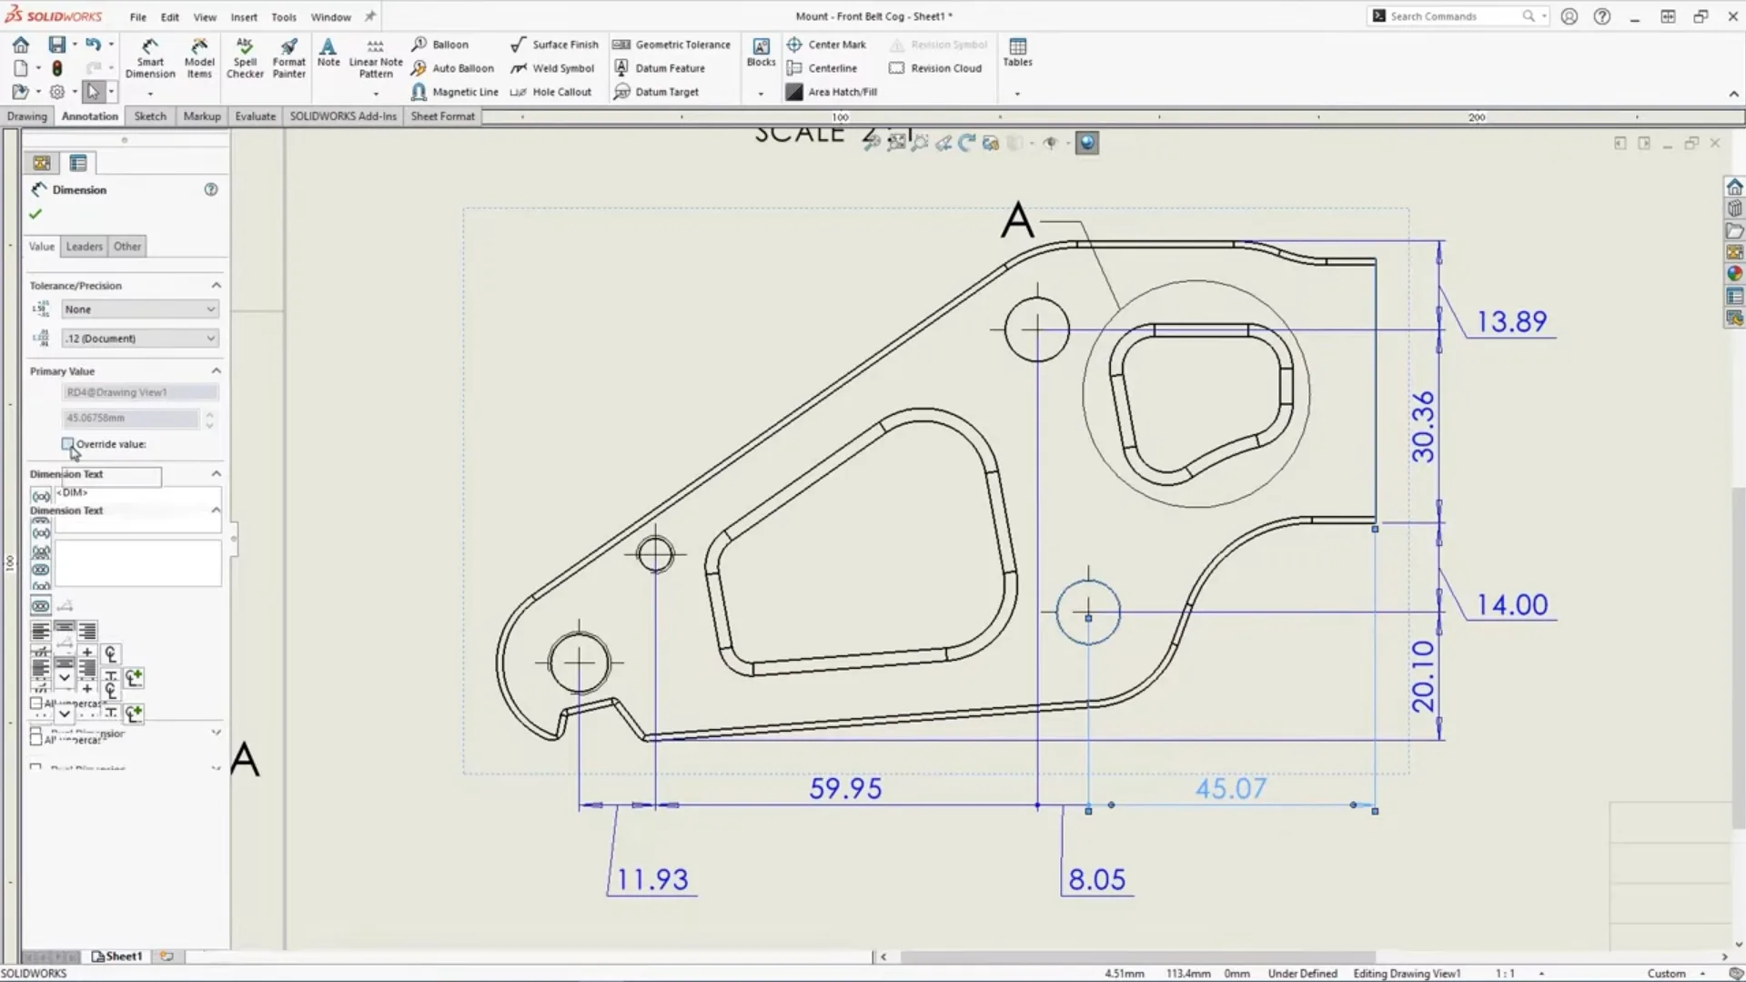Open Dimension help question mark
1746x982 pixels.
(211, 189)
